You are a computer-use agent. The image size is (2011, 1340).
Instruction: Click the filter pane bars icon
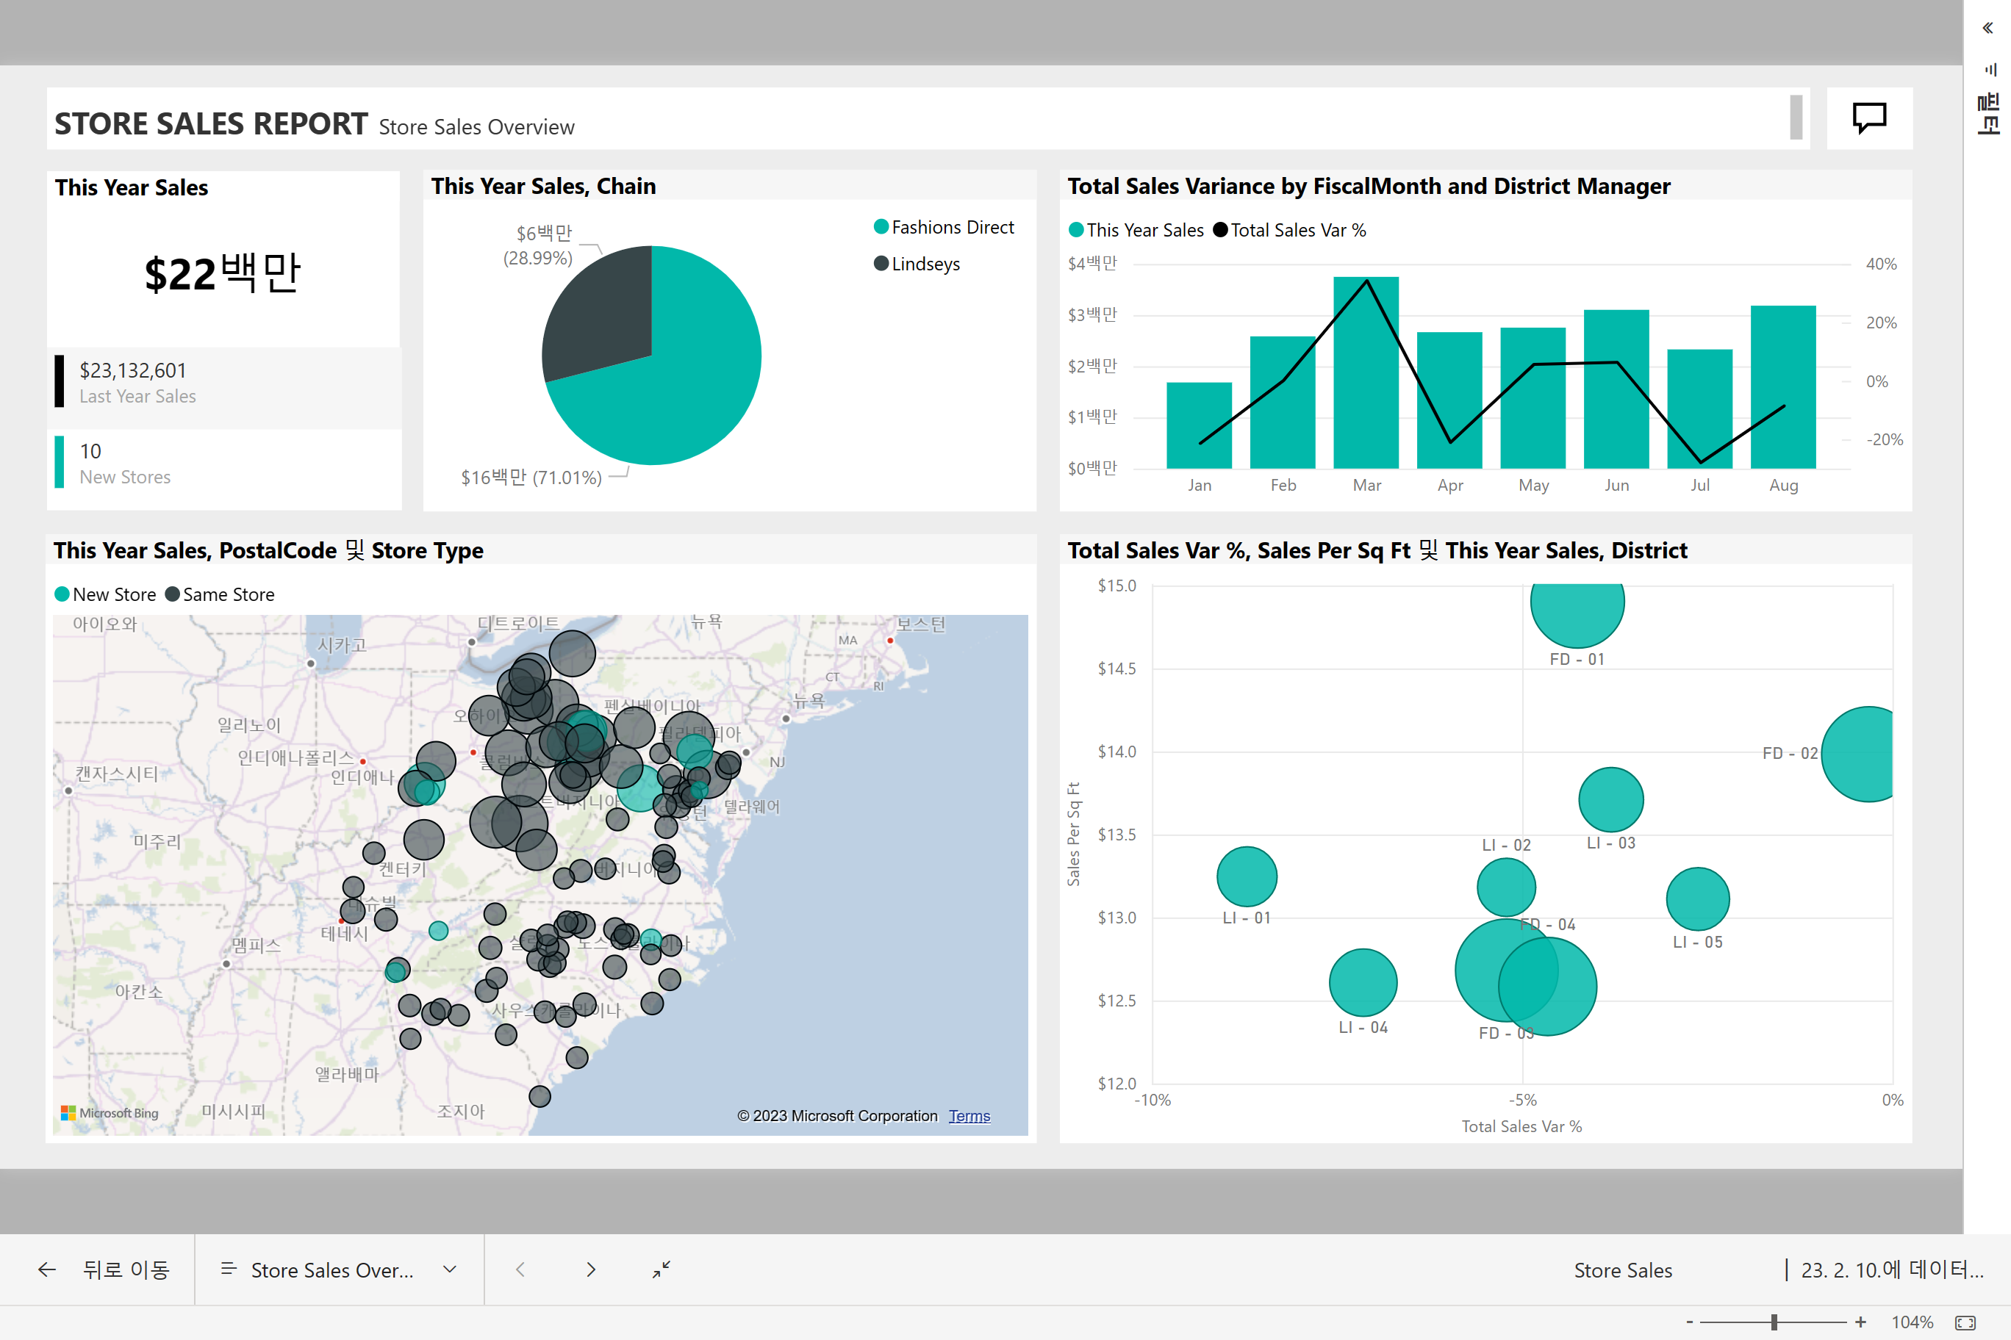click(x=1990, y=70)
